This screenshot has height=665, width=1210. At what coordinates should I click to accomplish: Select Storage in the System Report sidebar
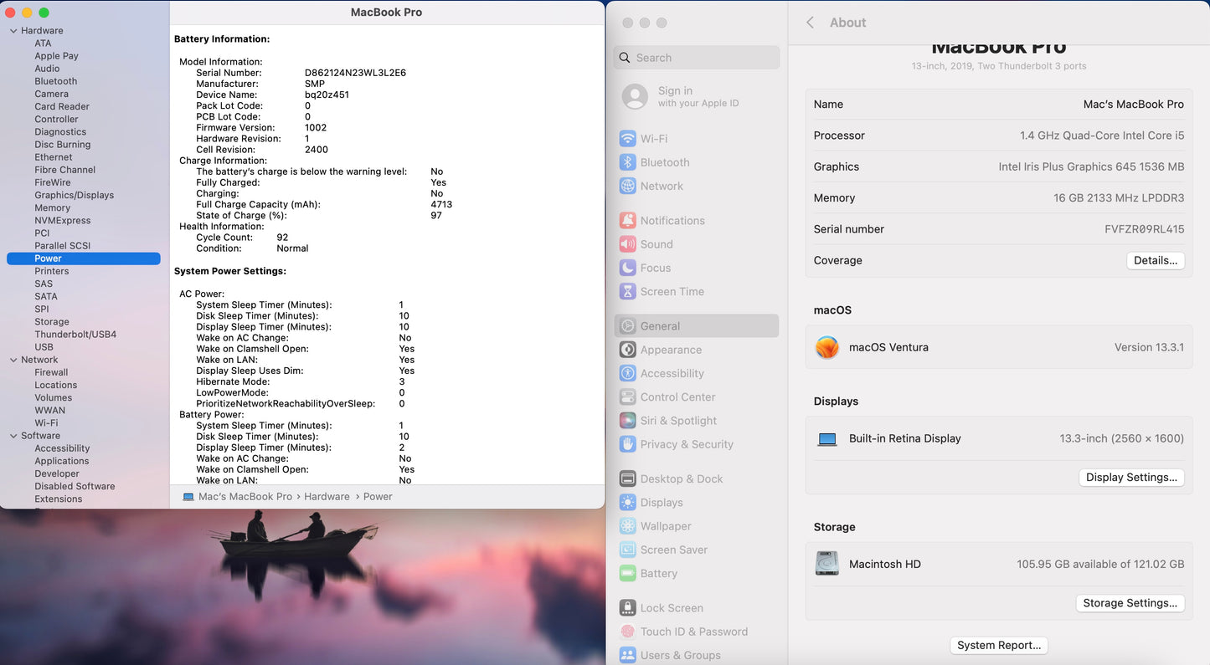[x=52, y=322]
